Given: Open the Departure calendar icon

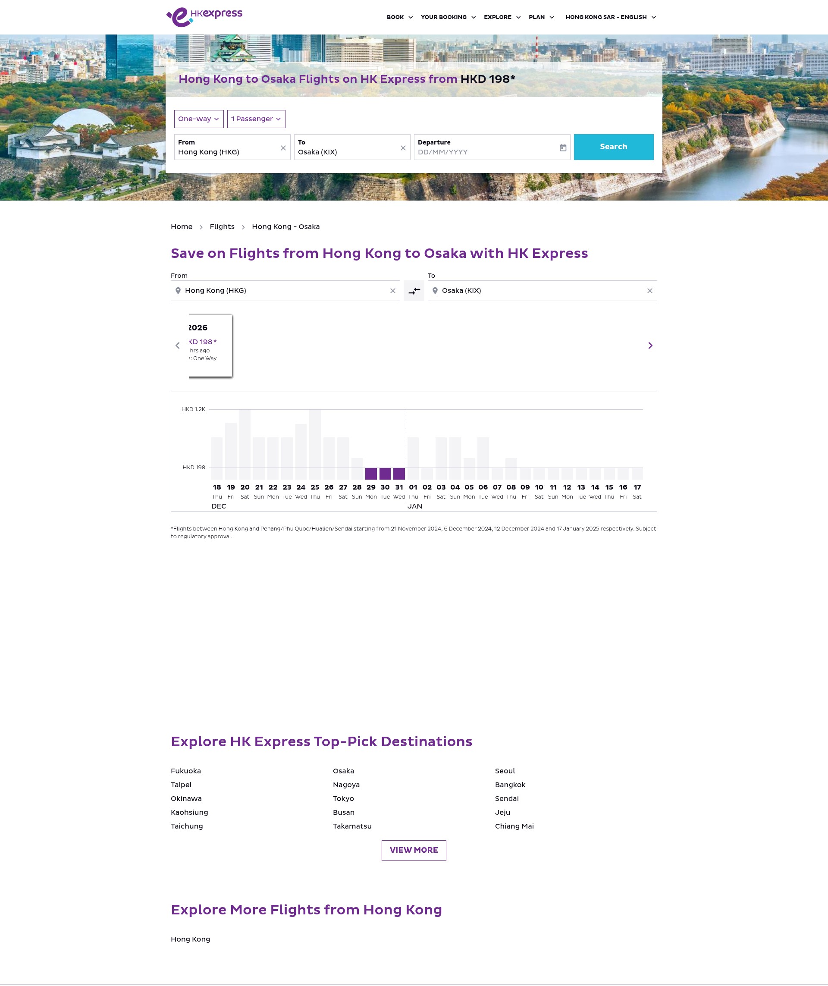Looking at the screenshot, I should point(563,148).
